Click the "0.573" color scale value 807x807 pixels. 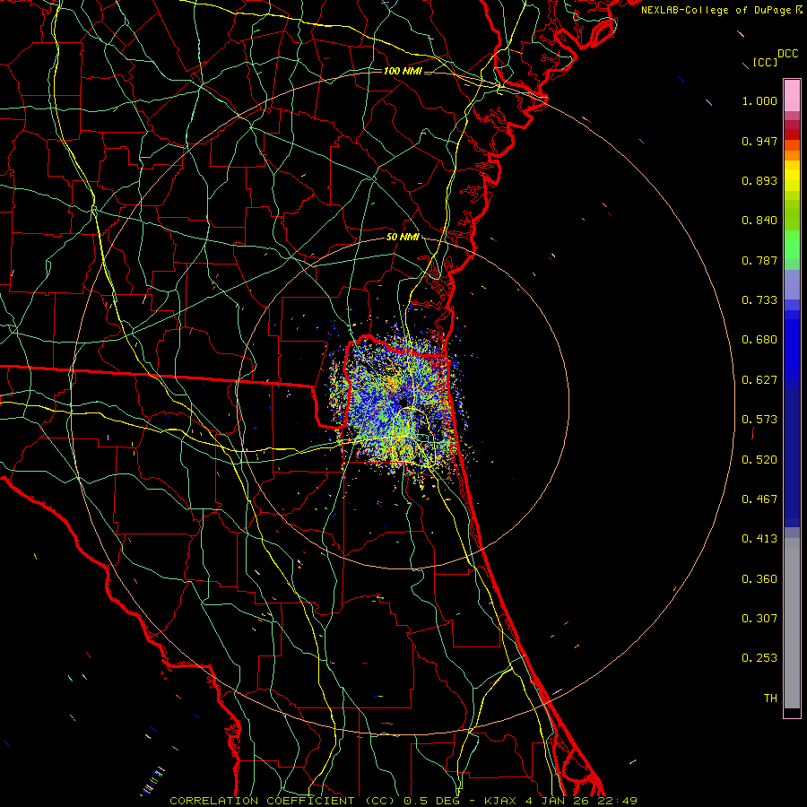coord(759,420)
